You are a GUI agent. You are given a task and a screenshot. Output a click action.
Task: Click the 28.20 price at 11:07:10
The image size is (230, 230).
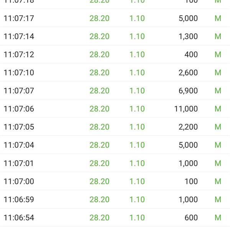99,72
